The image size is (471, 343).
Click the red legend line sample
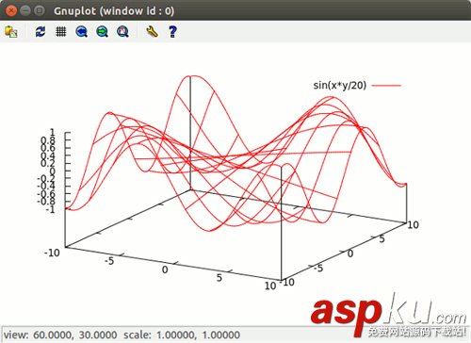(386, 85)
